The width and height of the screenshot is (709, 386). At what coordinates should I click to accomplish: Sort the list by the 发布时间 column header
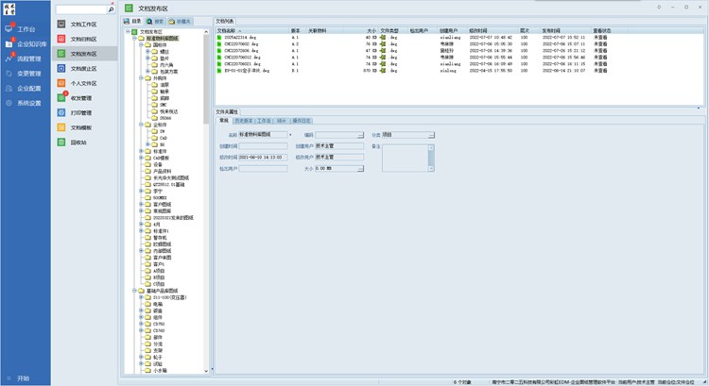(550, 30)
